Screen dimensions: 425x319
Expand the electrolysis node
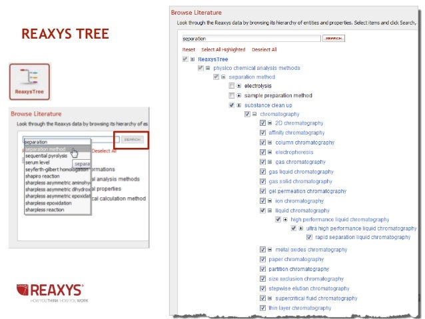(238, 86)
